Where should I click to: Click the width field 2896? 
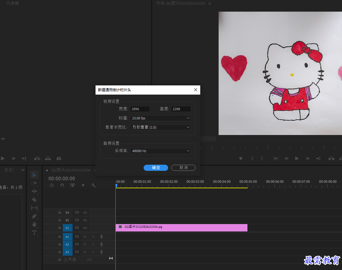click(140, 109)
